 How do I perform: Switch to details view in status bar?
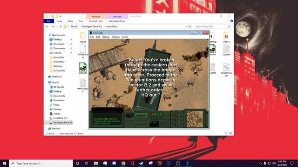[227, 134]
